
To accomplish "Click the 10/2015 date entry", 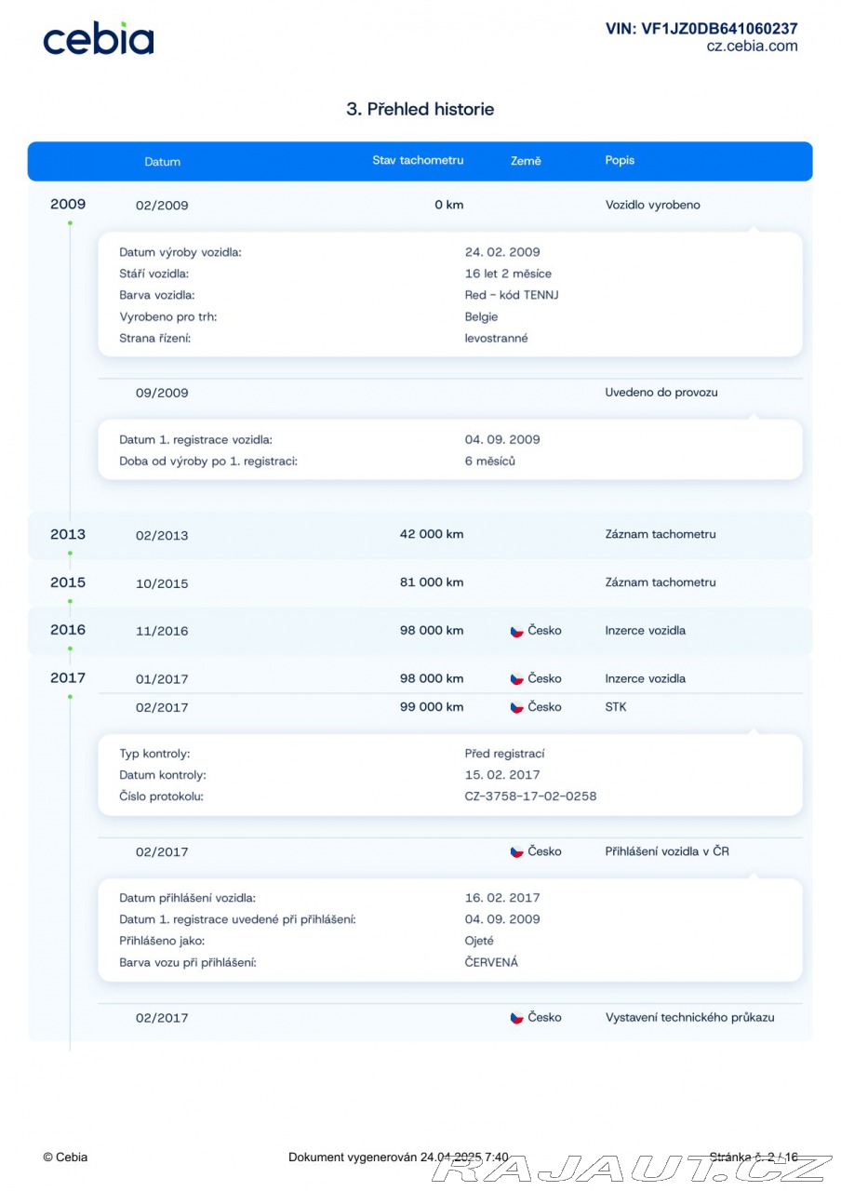I will tap(162, 583).
